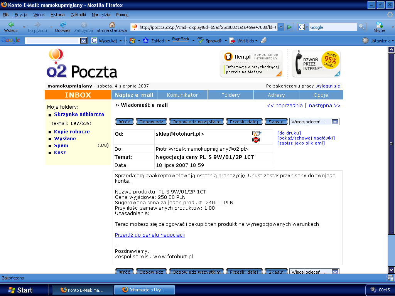The width and height of the screenshot is (395, 296).
Task: Click the green Go arrow beside address bar
Action: (x=289, y=27)
